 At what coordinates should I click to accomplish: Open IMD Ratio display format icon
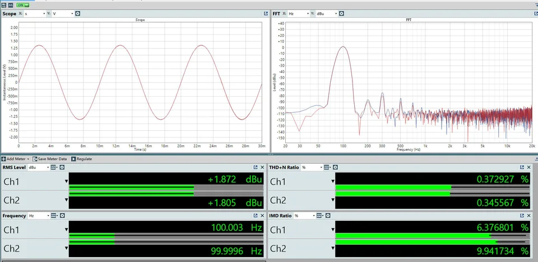tap(320, 216)
